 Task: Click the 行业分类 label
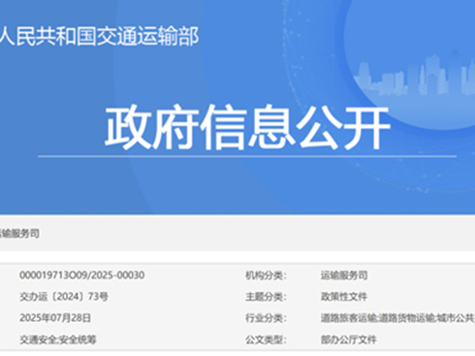[266, 318]
